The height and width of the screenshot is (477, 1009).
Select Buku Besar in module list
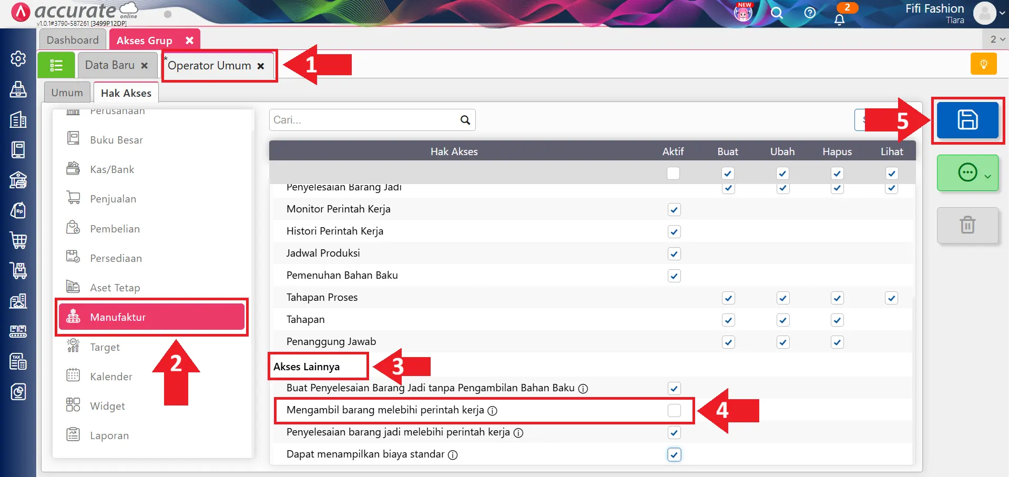152,140
